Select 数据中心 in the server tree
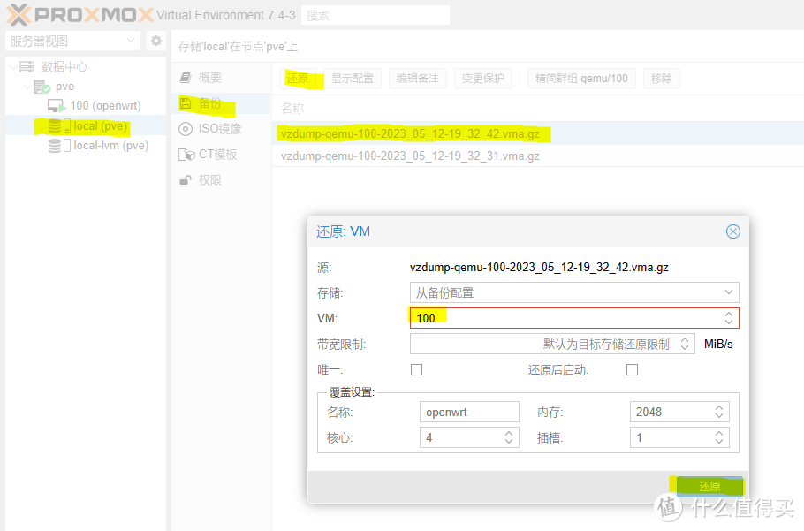The height and width of the screenshot is (531, 804). point(60,66)
